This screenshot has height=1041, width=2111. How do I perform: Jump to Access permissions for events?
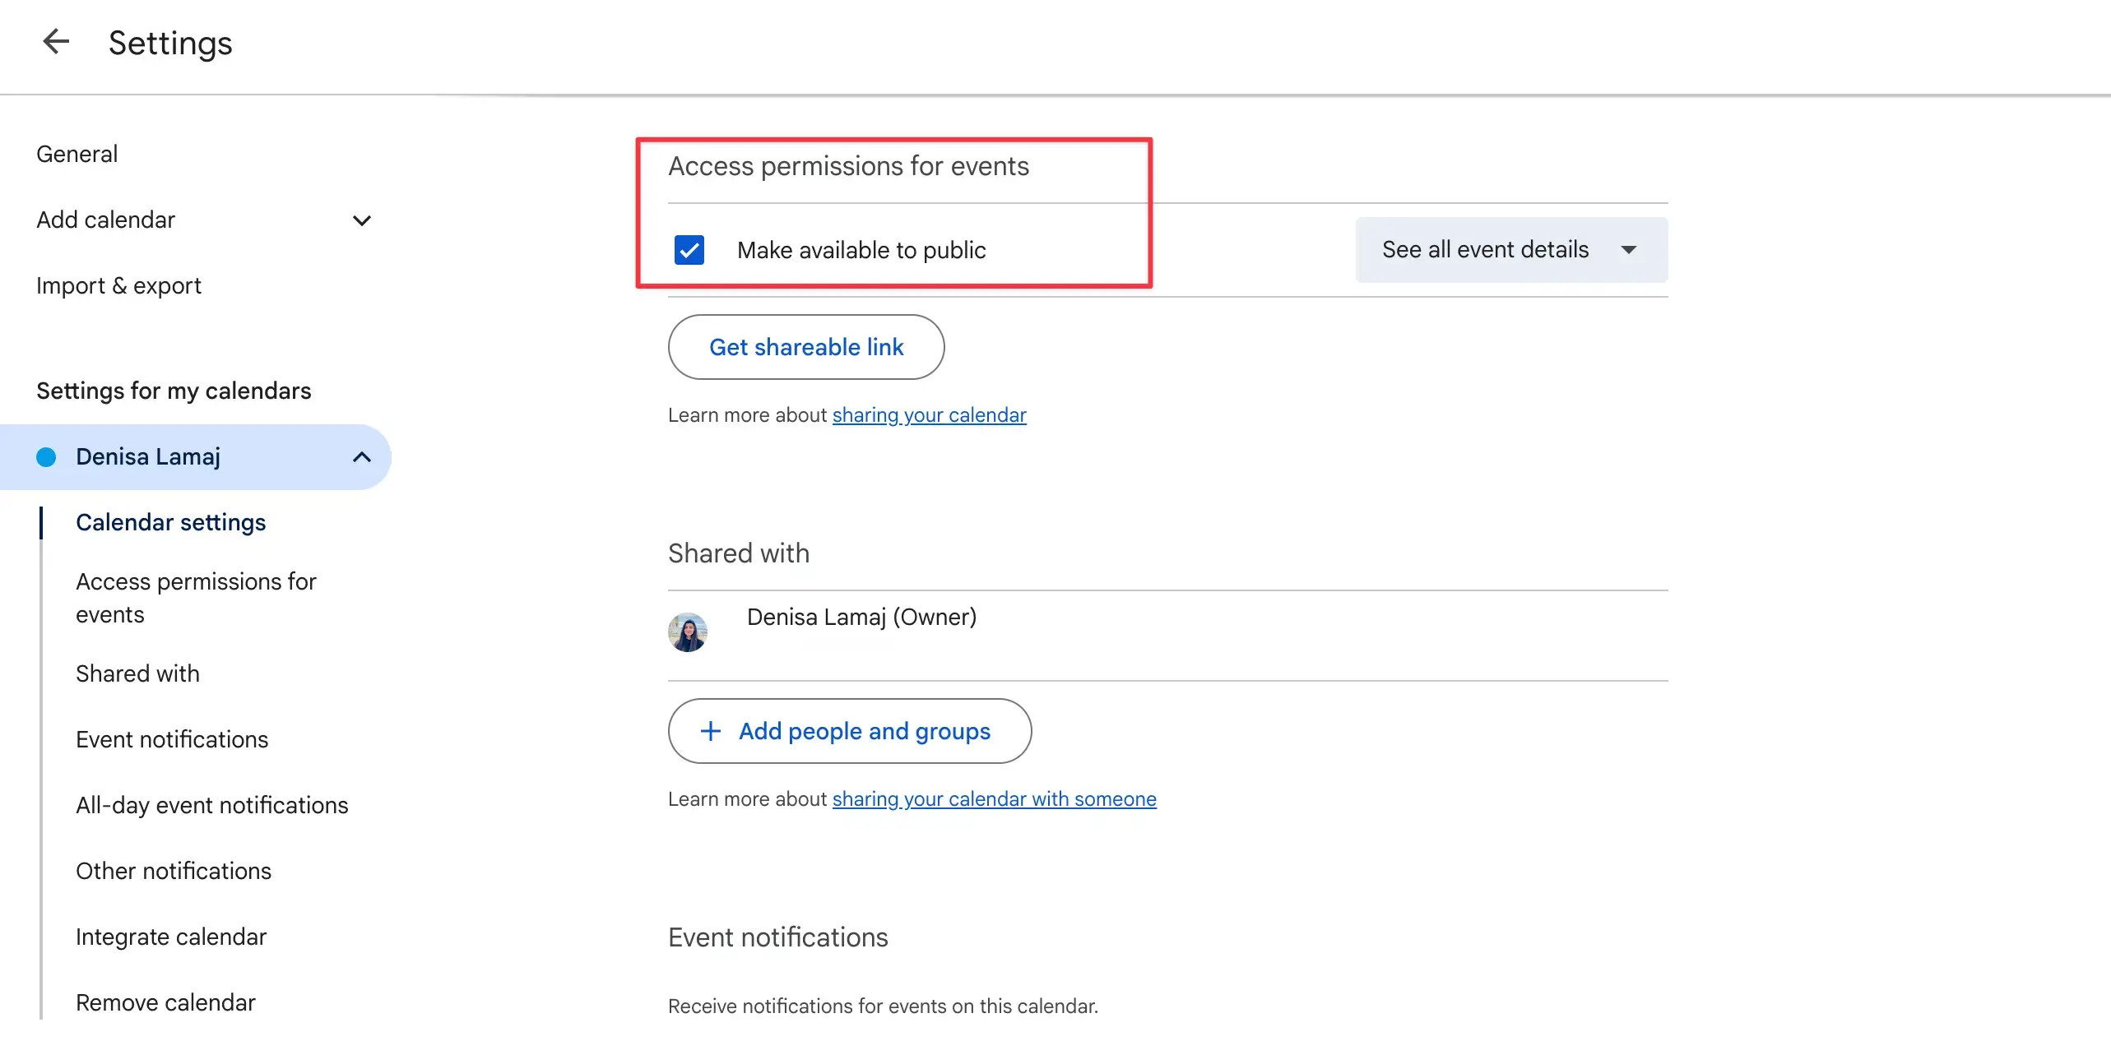[196, 598]
